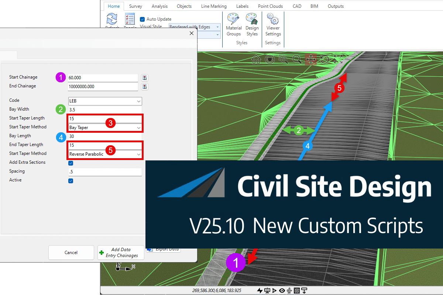Image resolution: width=443 pixels, height=295 pixels.
Task: Open Viewer Settings
Action: click(273, 25)
